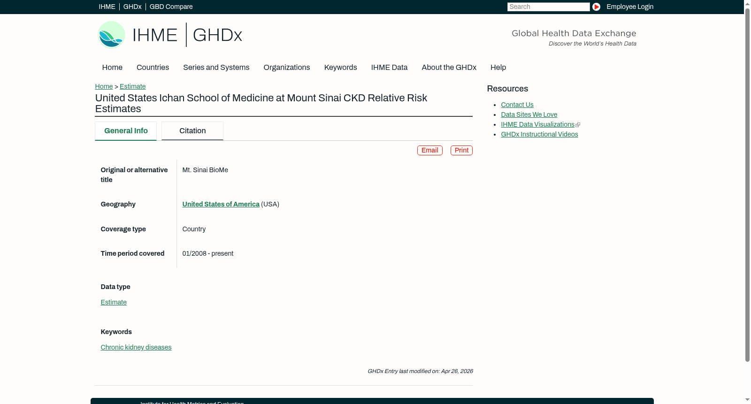Open the IHME Data menu item

tap(389, 68)
